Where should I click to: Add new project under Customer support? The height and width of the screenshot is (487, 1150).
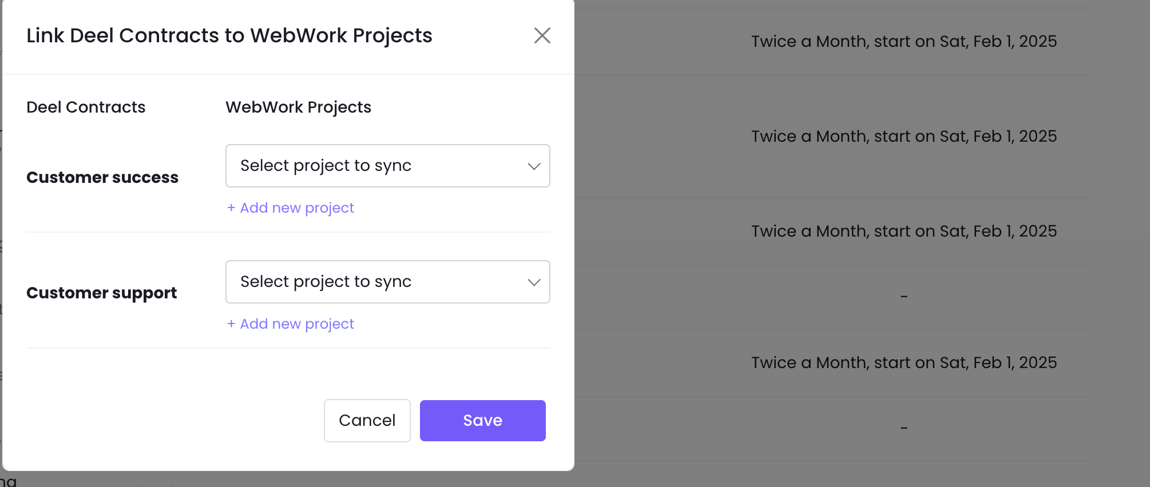point(297,324)
